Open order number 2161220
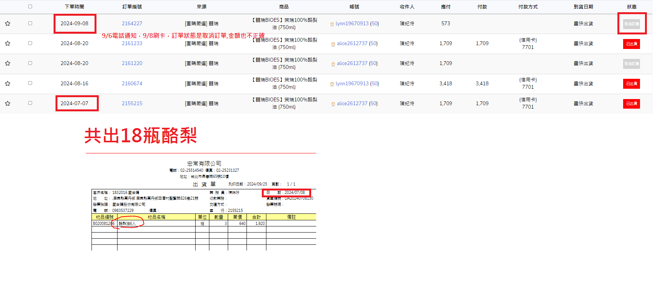 point(132,63)
